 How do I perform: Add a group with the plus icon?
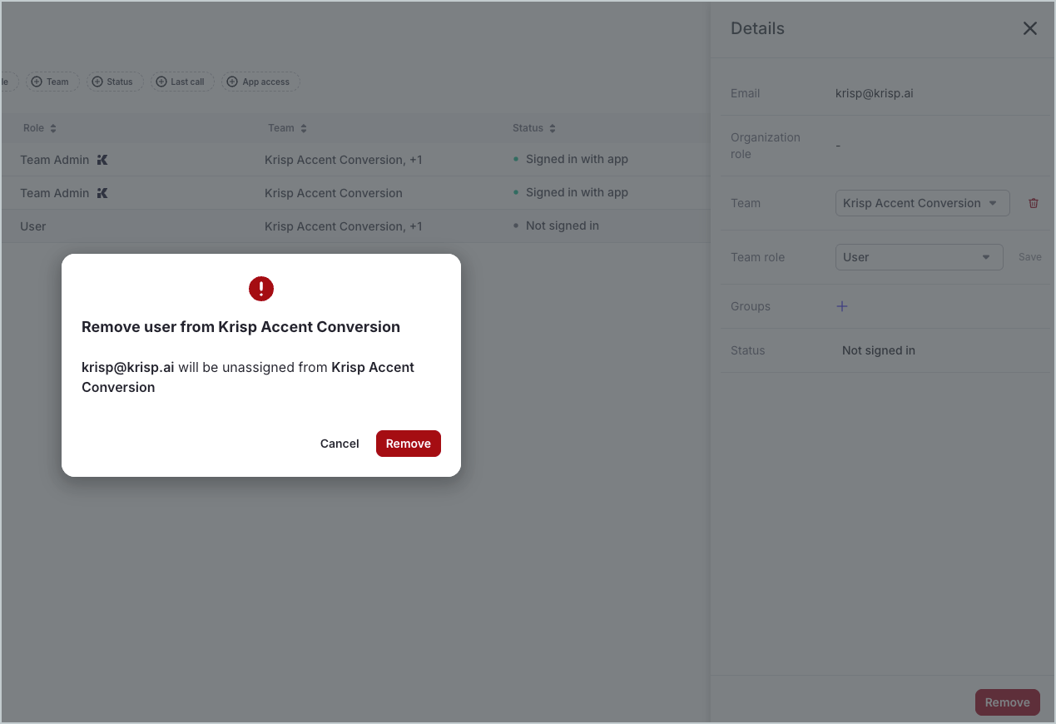[841, 306]
